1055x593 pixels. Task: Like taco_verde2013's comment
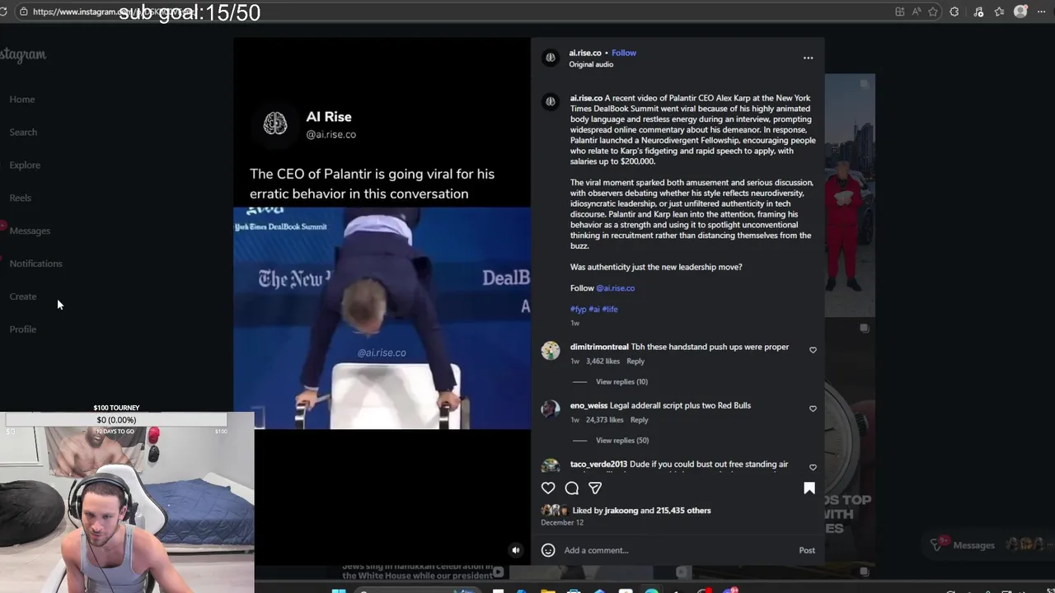pyautogui.click(x=813, y=467)
